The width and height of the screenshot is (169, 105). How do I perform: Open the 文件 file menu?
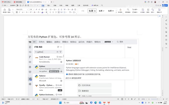5,5
